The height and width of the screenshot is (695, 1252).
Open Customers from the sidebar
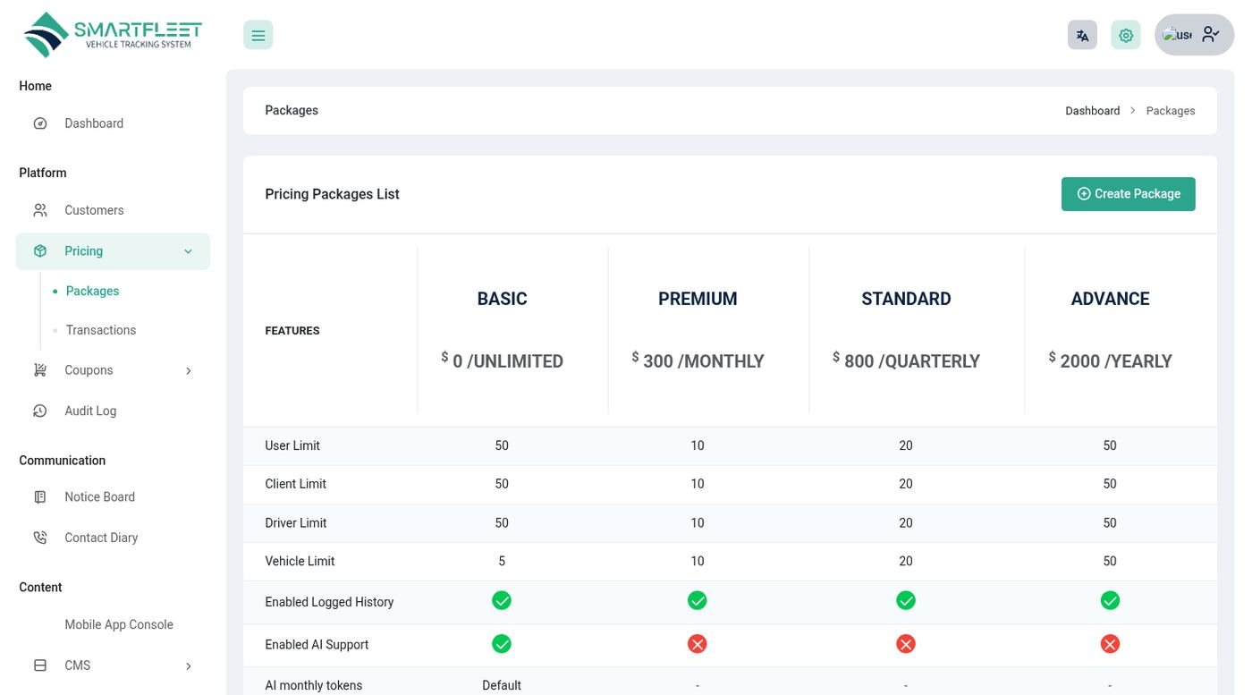coord(94,210)
